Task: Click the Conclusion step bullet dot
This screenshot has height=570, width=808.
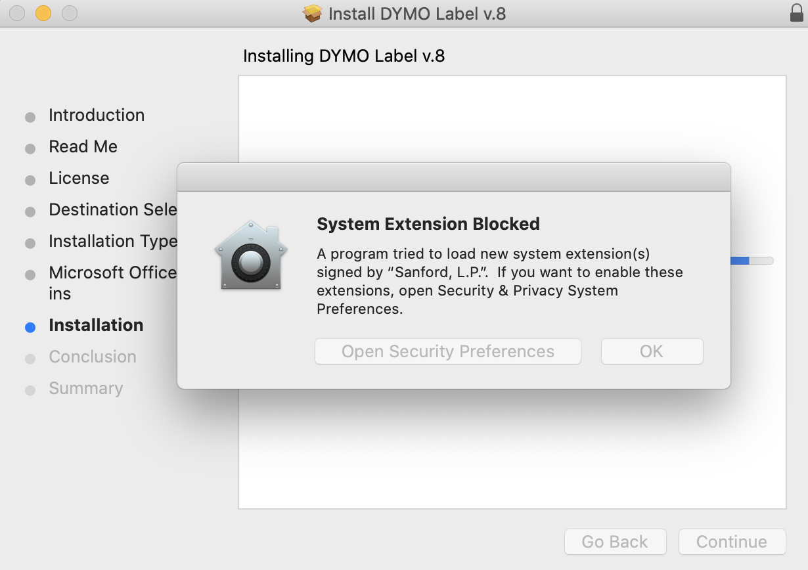Action: tap(30, 359)
